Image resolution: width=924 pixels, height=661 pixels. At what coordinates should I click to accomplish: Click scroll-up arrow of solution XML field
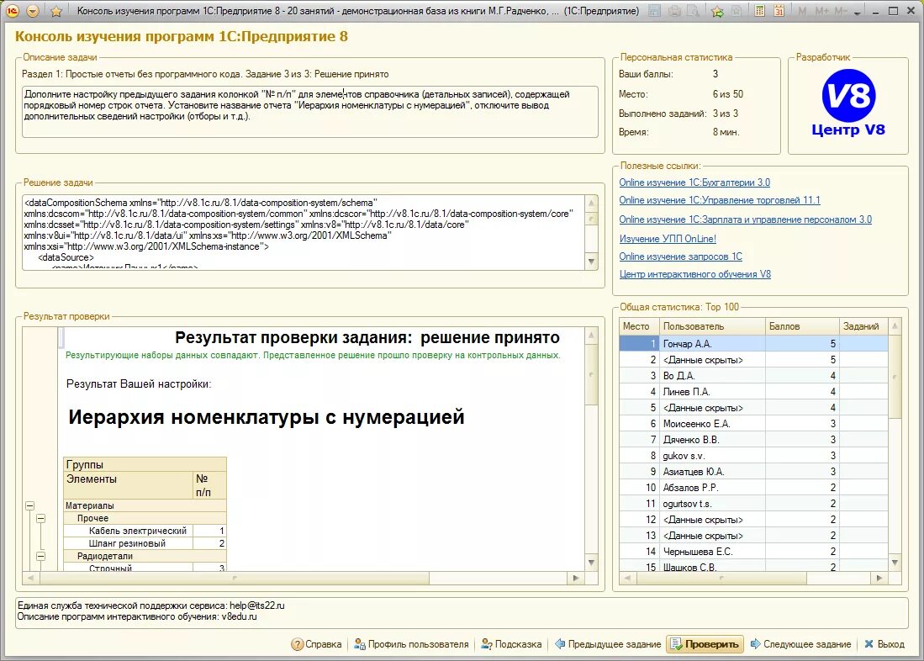tap(591, 203)
